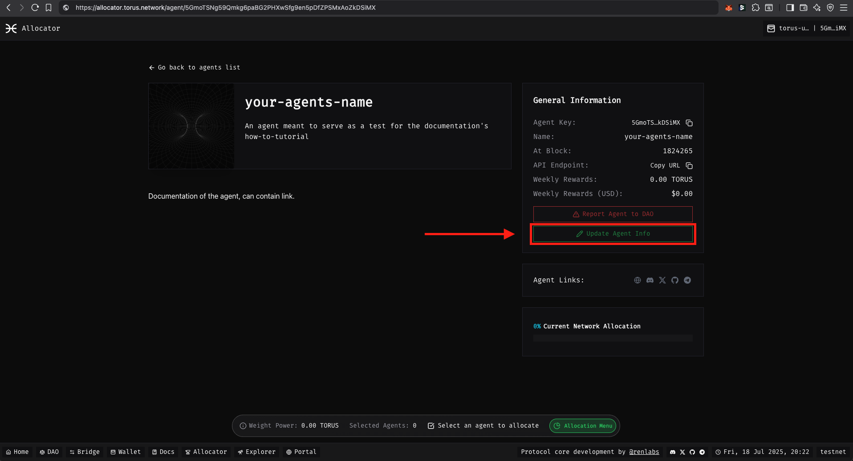Open the agent's Telegram link
Image resolution: width=853 pixels, height=461 pixels.
pyautogui.click(x=687, y=280)
